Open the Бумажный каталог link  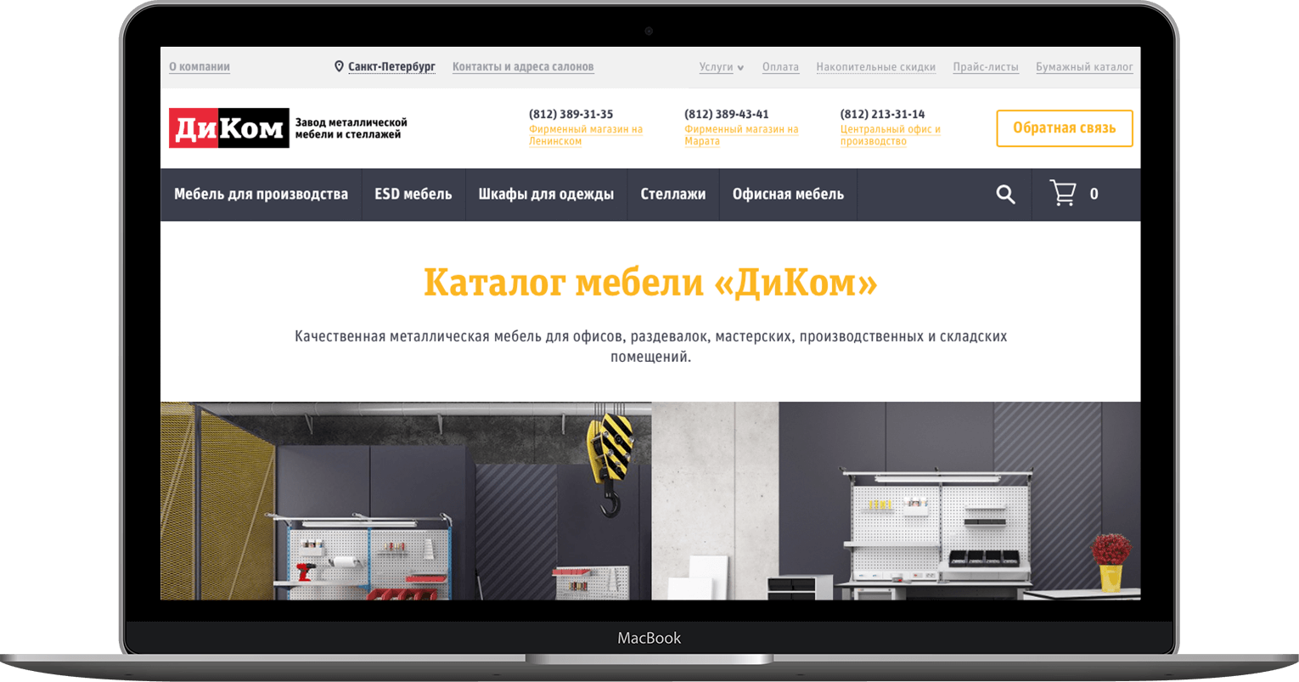(1084, 67)
